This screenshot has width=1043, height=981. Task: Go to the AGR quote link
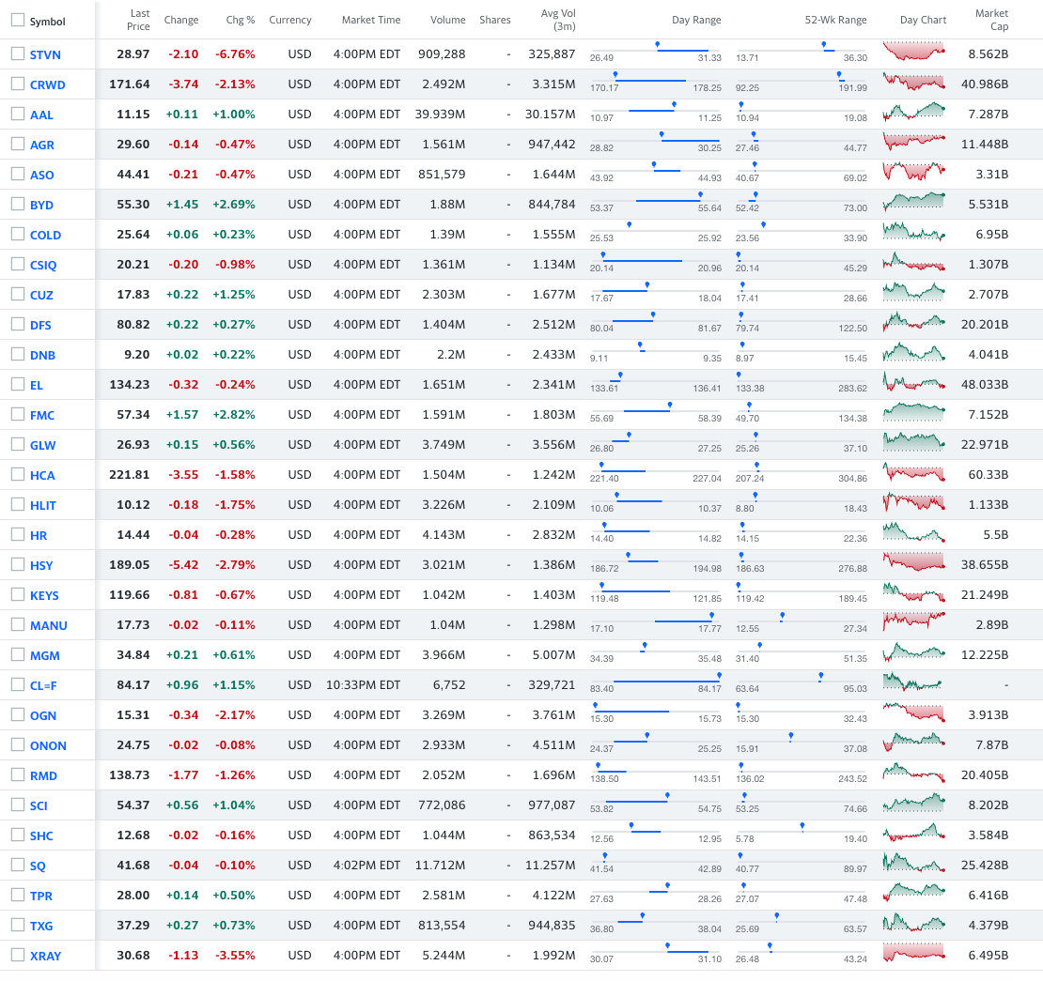[x=42, y=145]
